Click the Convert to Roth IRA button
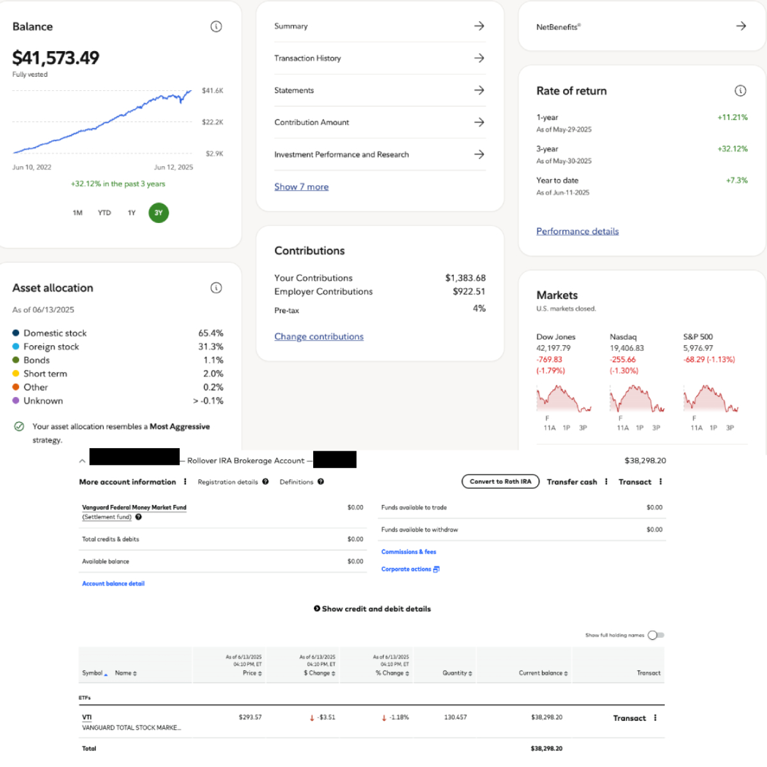Viewport: 767px width, 767px height. [x=500, y=481]
